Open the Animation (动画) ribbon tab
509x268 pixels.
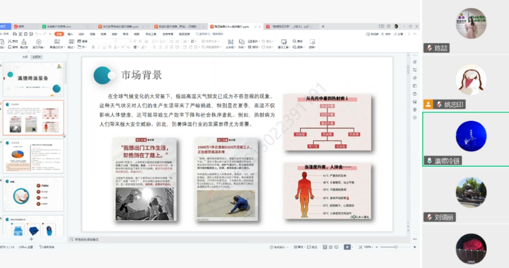point(103,34)
